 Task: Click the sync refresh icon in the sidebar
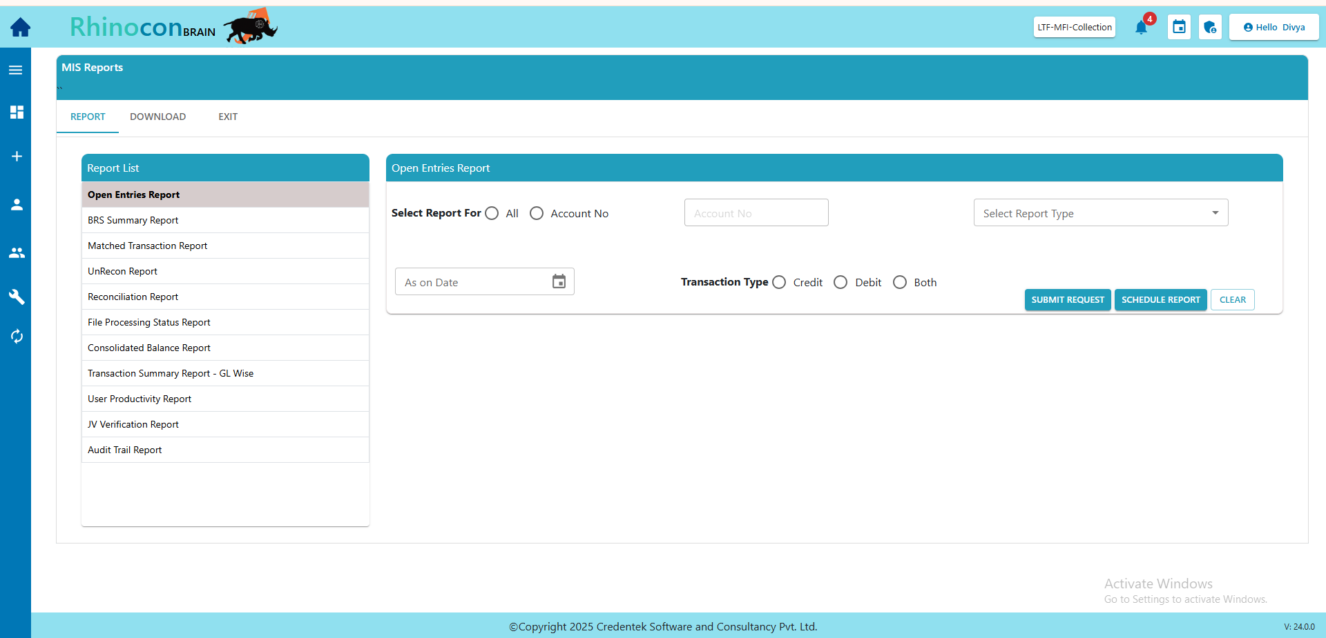17,337
